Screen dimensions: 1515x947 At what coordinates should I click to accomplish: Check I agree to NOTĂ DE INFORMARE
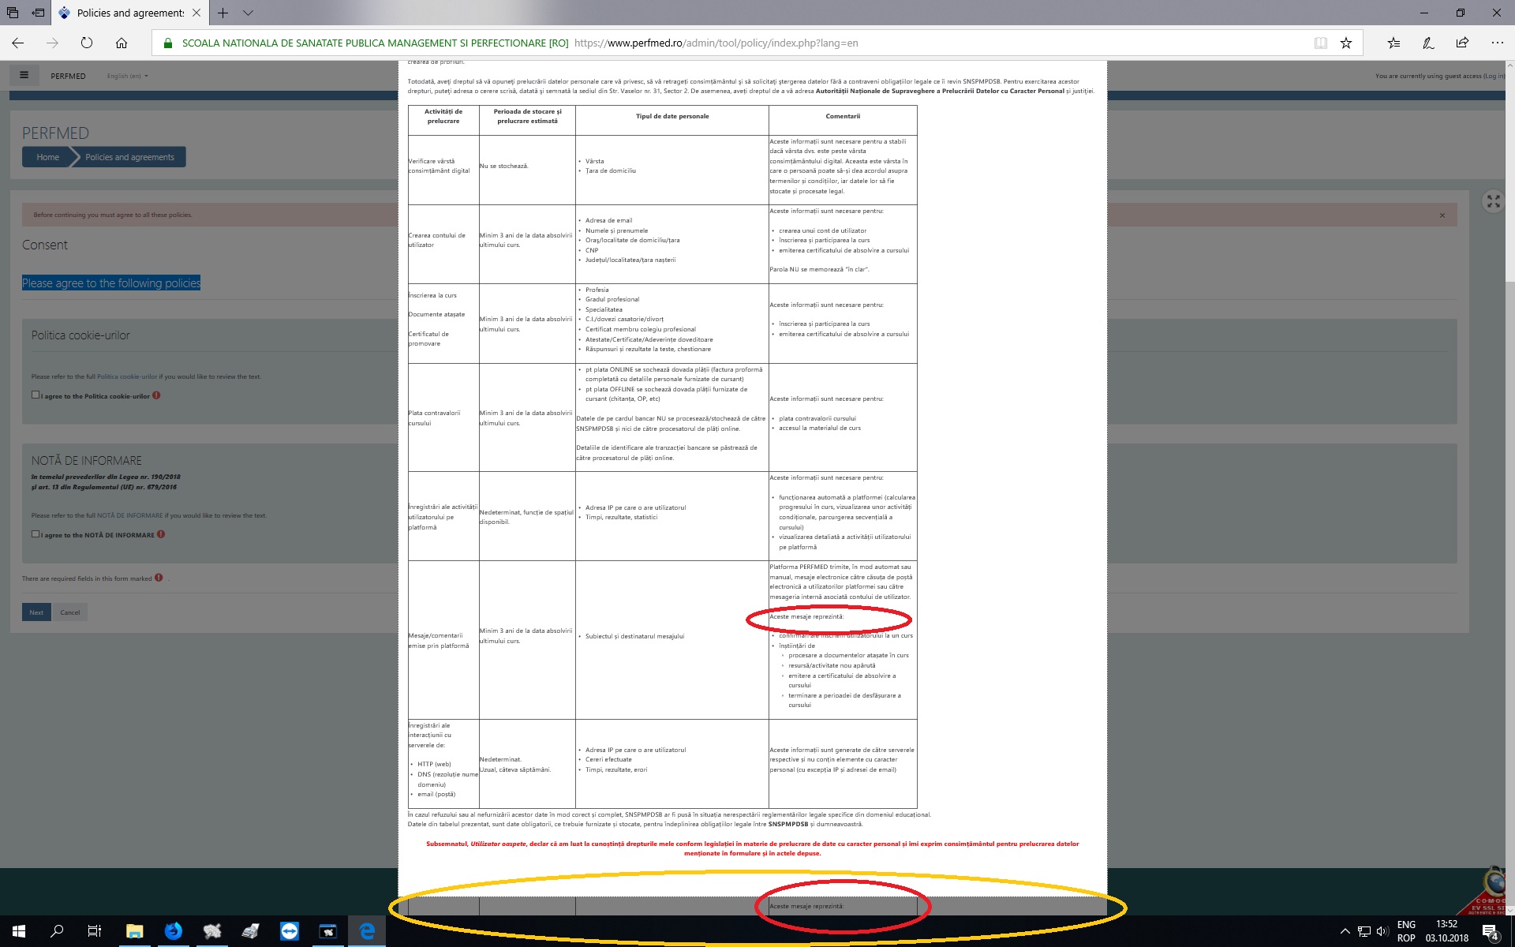click(x=36, y=533)
